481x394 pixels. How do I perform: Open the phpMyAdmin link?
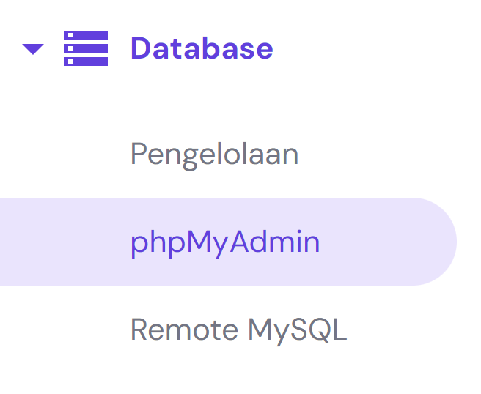(x=225, y=242)
